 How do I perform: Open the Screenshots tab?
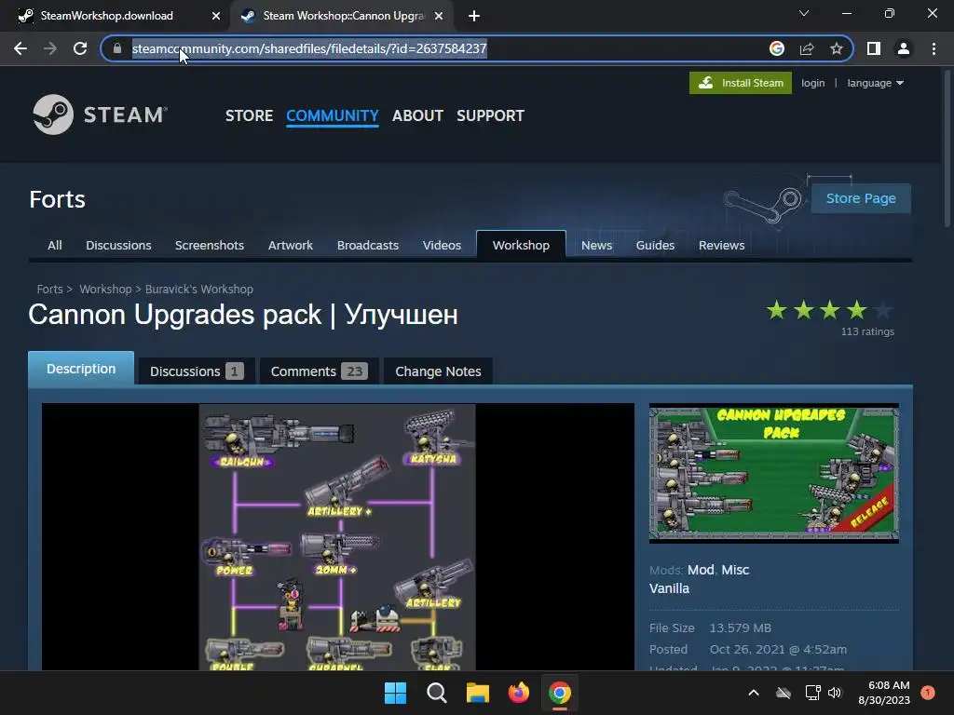210,245
